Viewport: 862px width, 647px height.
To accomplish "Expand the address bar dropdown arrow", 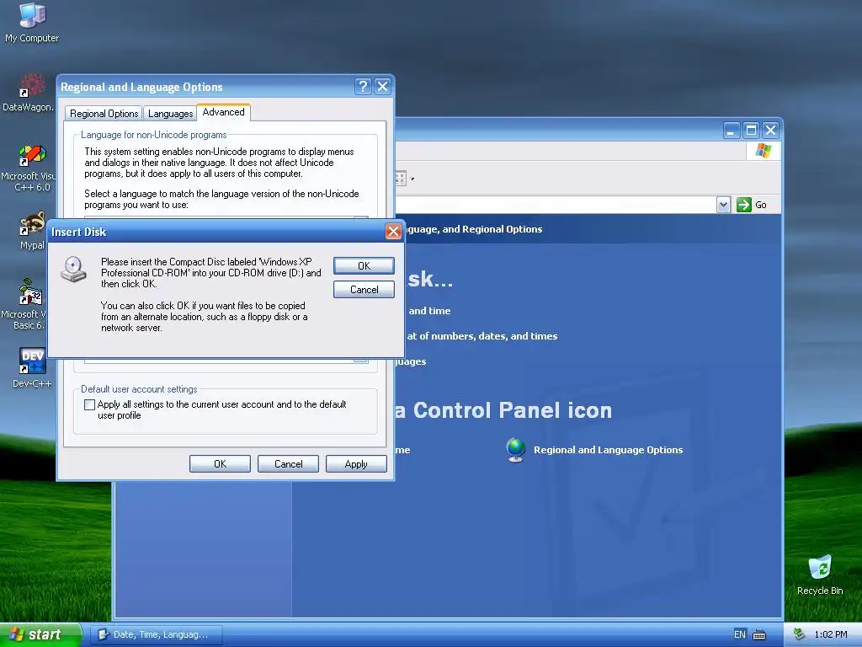I will click(x=723, y=205).
